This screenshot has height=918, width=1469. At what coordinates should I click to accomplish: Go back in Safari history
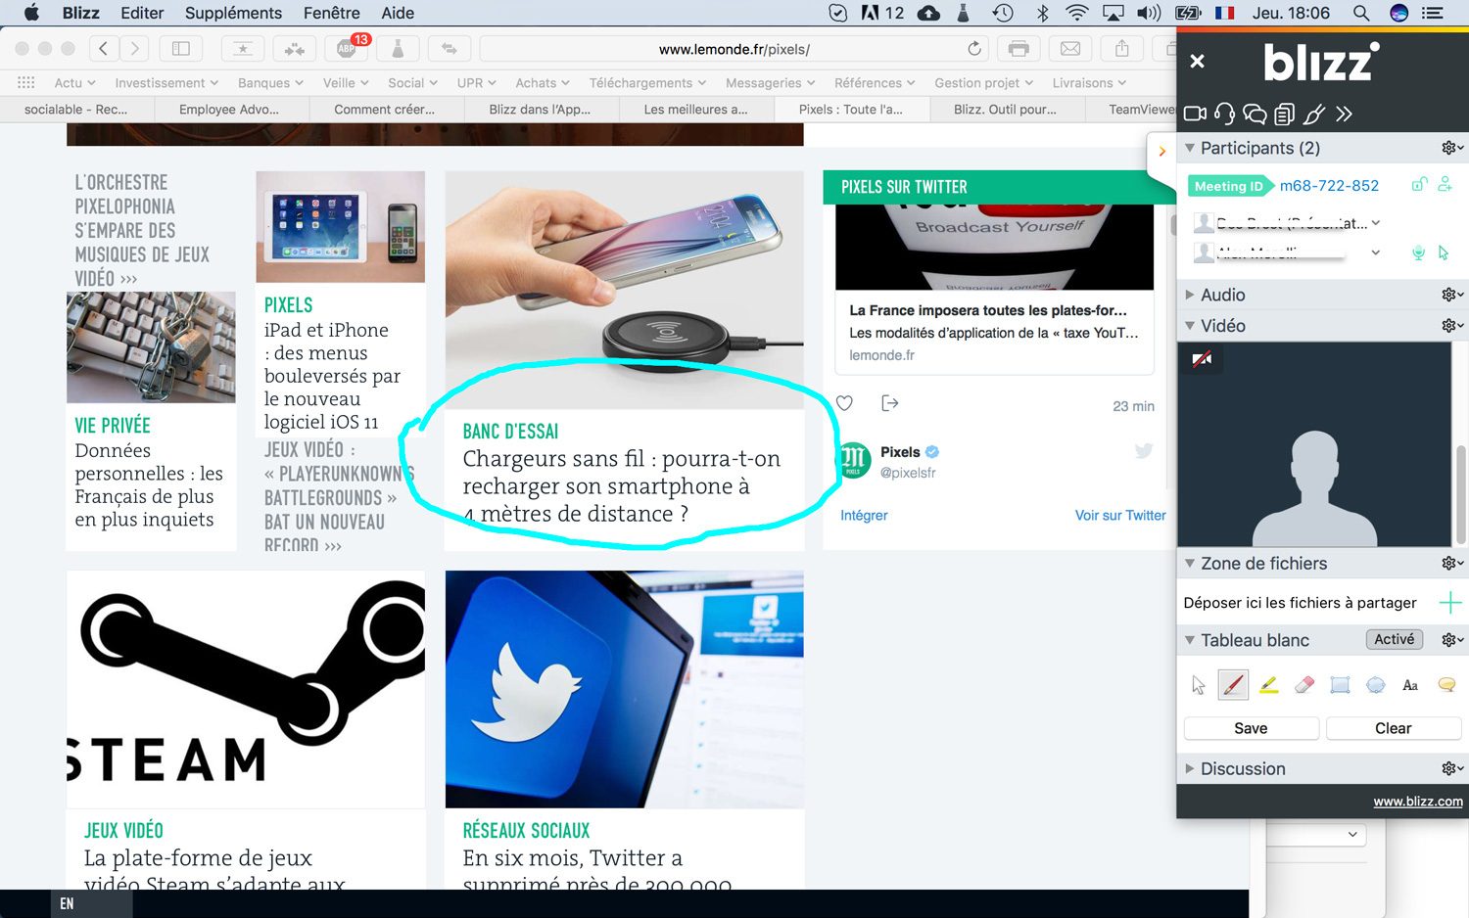tap(104, 49)
